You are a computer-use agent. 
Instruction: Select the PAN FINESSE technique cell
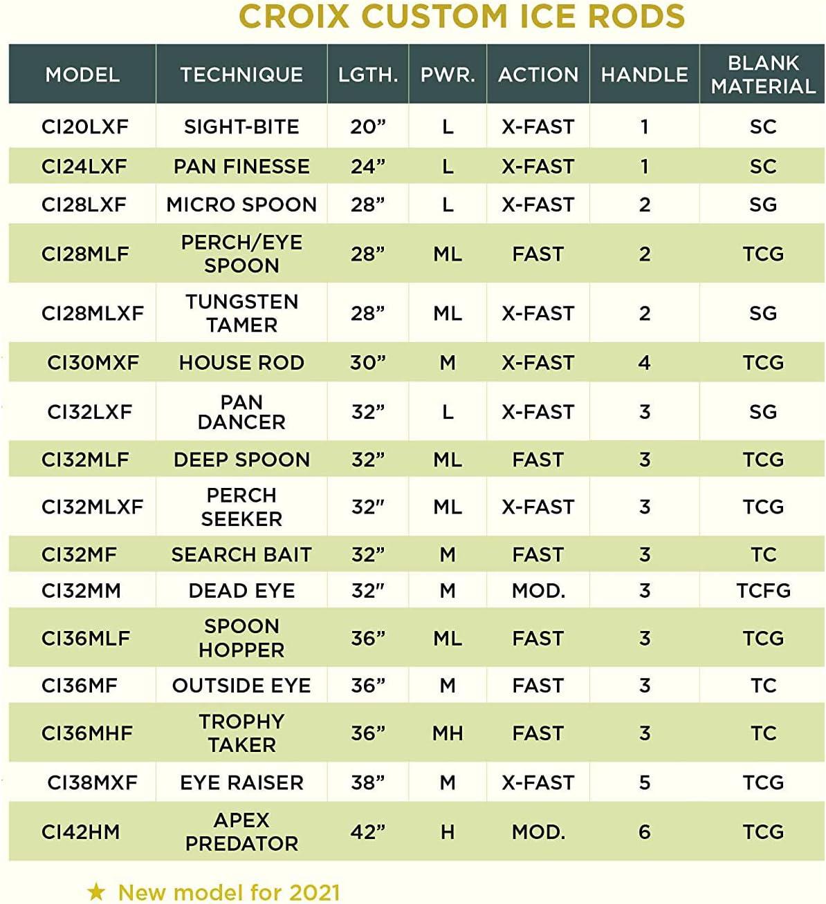tap(241, 167)
